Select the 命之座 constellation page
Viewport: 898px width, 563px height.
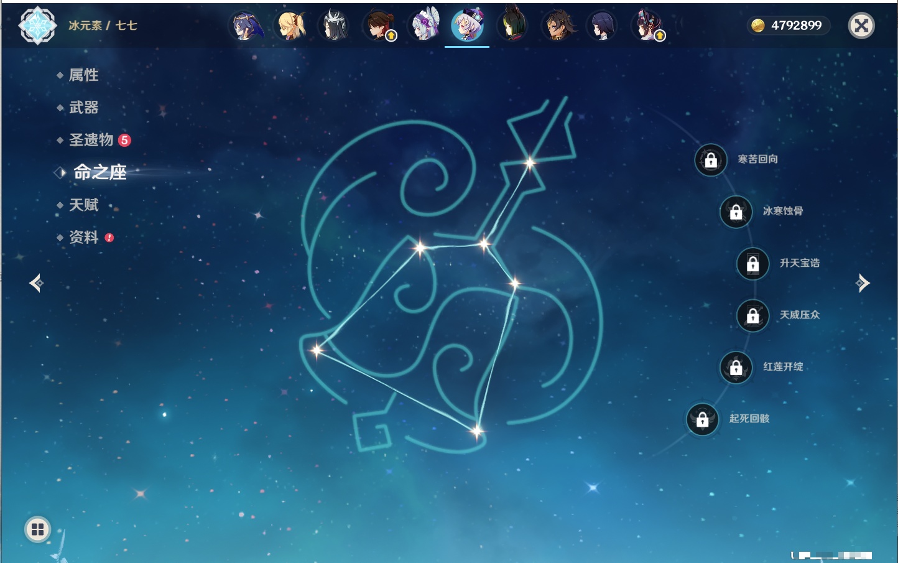coord(100,172)
